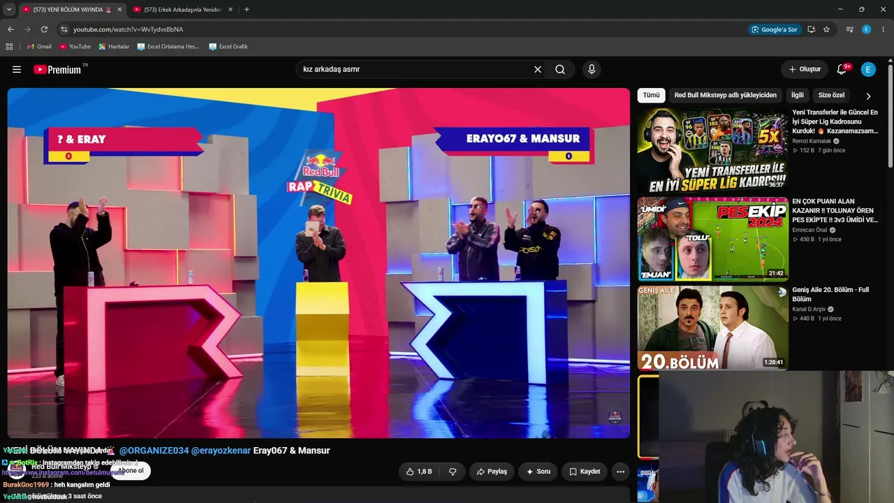894x503 pixels.
Task: Click the video player
Action: [318, 263]
